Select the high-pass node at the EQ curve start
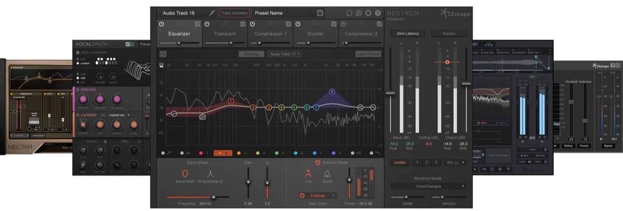This screenshot has width=623, height=211. pyautogui.click(x=174, y=113)
